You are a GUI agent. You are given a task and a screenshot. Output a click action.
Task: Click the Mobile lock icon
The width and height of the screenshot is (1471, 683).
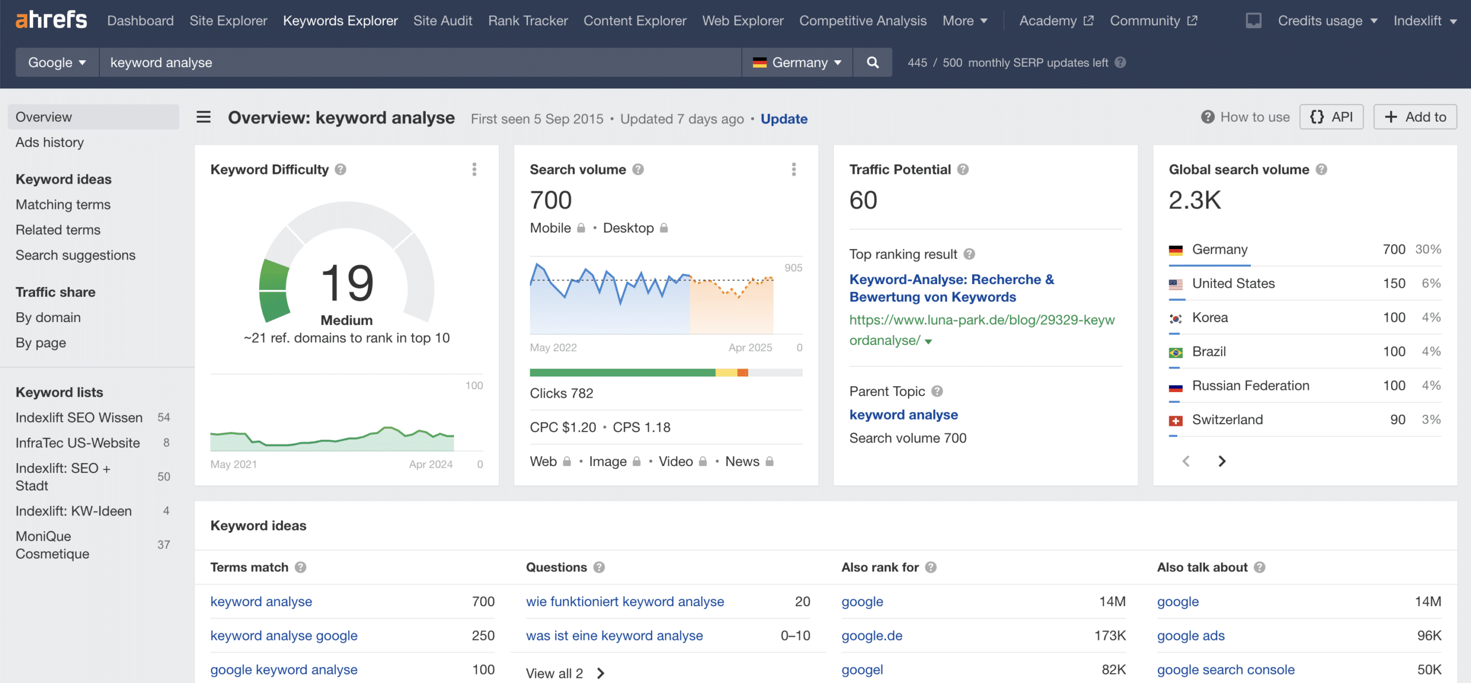click(581, 228)
